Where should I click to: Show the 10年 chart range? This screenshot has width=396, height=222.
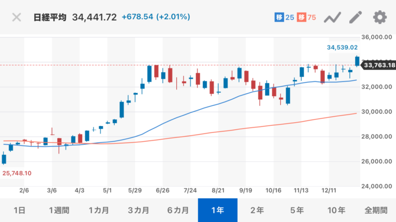click(337, 210)
